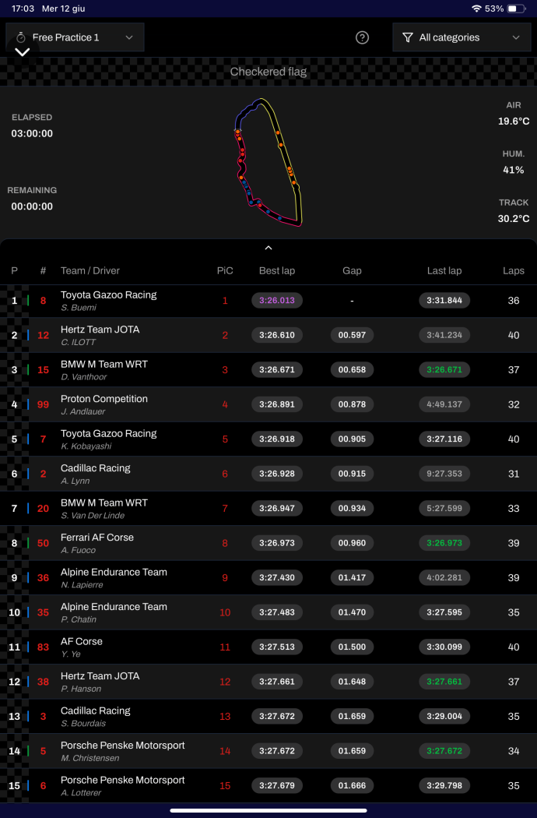Select the Alpine Endurance Team N. Lapierre row
Screen dimensions: 537x818
pyautogui.click(x=268, y=577)
